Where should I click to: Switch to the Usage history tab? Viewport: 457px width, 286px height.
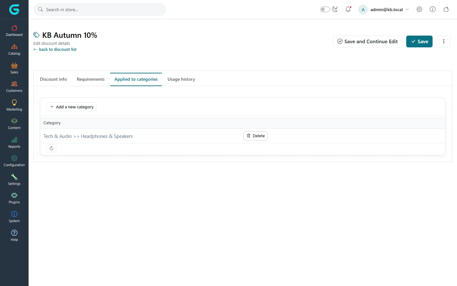pos(181,79)
